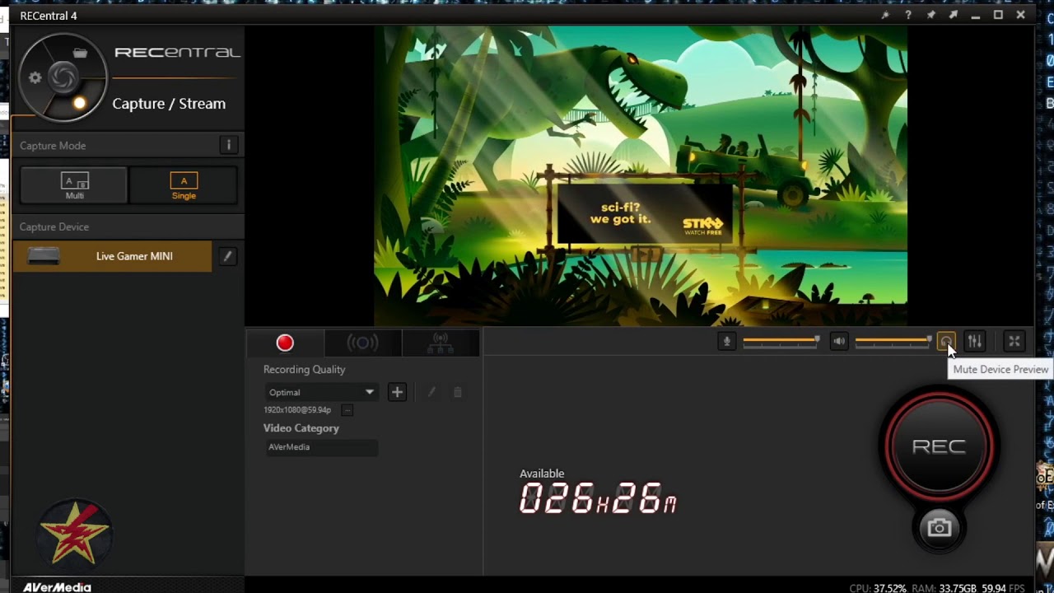The image size is (1054, 593).
Task: Click the button beside the 1920x1080@59.94p resolution
Action: pos(347,410)
